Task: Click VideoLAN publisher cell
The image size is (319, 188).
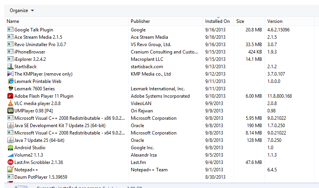Action: tap(141, 103)
